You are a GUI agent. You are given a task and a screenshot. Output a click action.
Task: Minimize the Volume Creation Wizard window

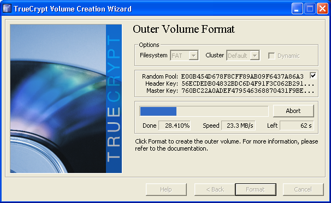[297, 9]
